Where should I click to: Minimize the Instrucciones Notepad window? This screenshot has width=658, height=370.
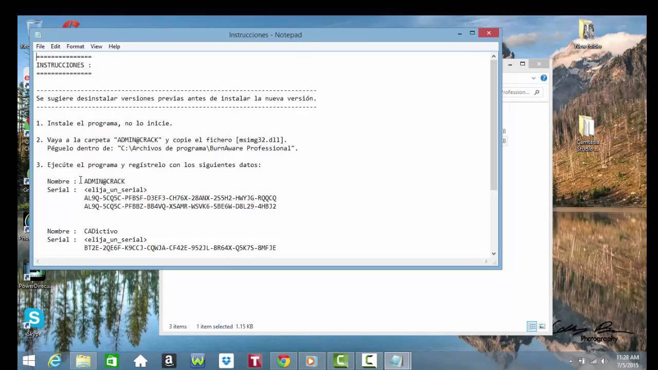point(459,33)
